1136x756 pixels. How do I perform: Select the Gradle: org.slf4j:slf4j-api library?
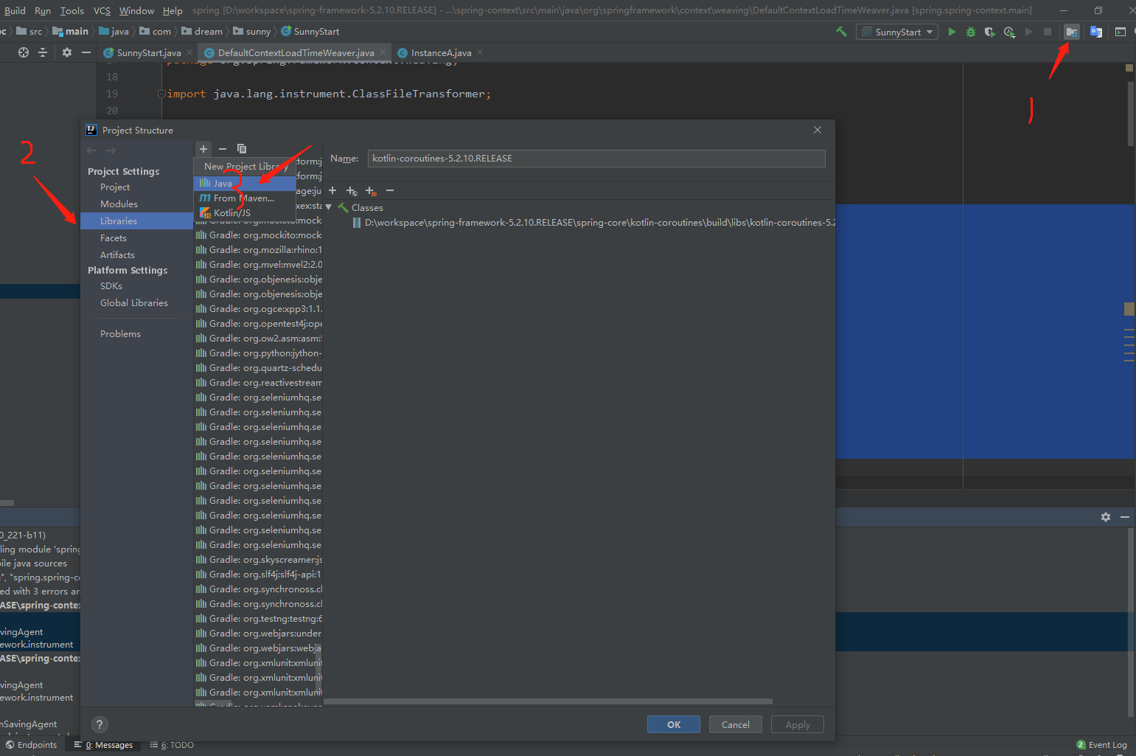point(259,574)
